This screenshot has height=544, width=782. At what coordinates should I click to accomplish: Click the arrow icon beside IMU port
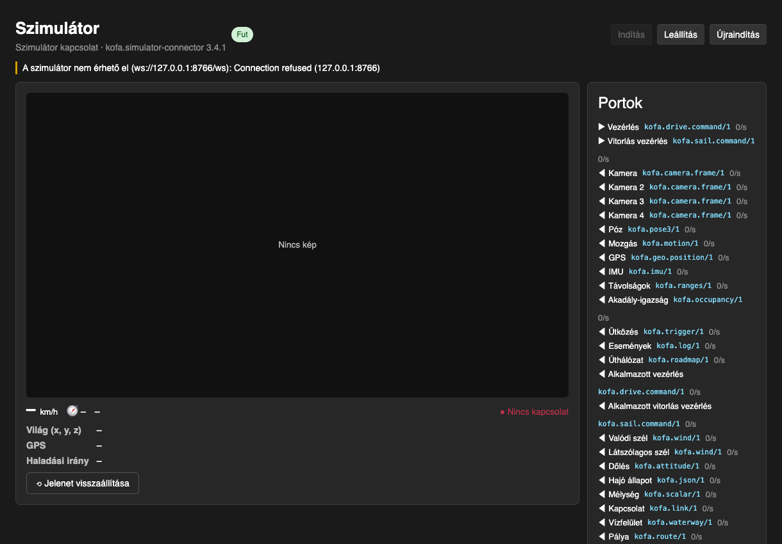pos(602,271)
